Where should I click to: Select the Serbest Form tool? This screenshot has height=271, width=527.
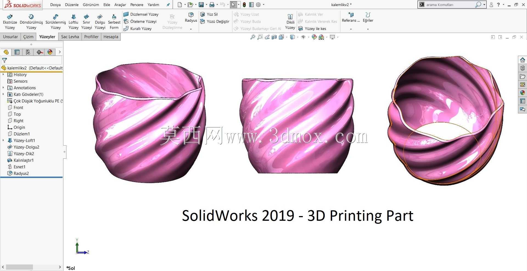pos(114,22)
